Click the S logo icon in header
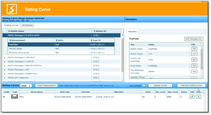211x115 pixels. [12, 9]
